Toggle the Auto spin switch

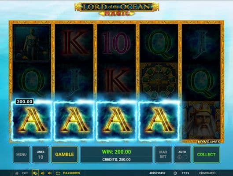coord(182,157)
